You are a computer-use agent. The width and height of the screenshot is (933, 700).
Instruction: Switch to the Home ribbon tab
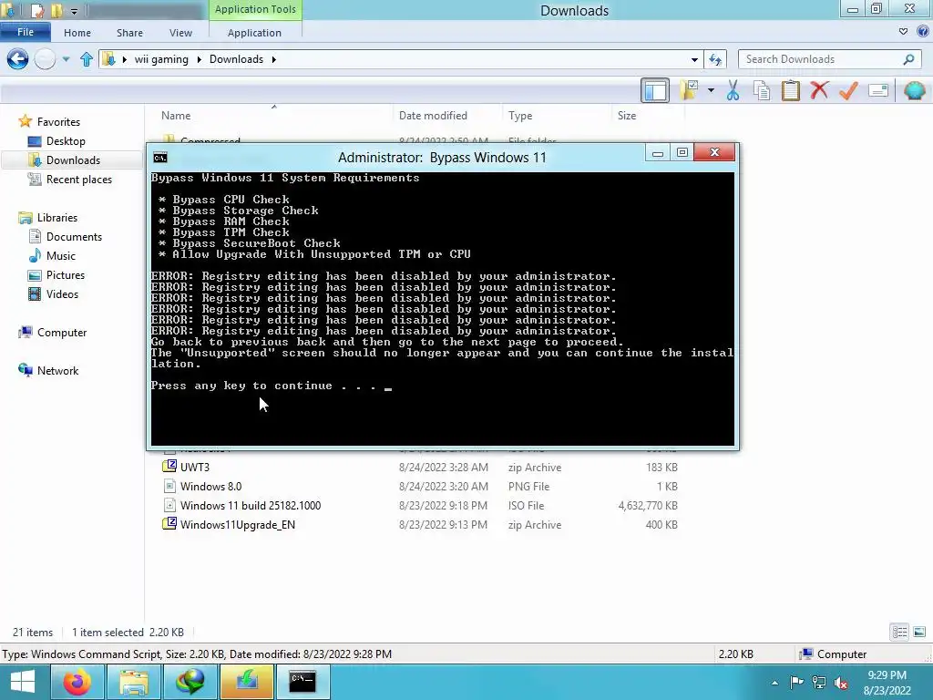[x=77, y=33]
